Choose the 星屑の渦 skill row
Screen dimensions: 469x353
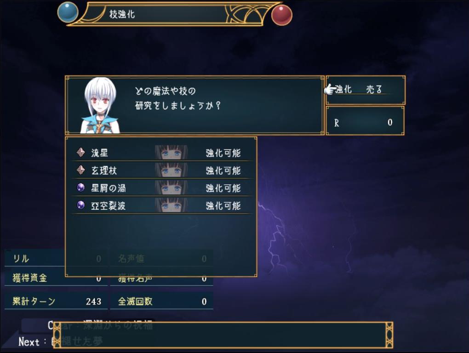coord(161,188)
